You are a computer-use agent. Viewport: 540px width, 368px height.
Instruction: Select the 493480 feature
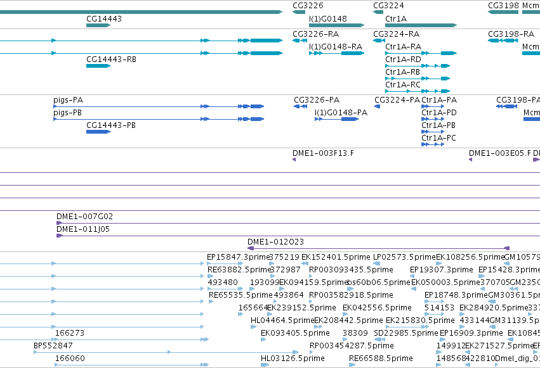[x=225, y=289]
